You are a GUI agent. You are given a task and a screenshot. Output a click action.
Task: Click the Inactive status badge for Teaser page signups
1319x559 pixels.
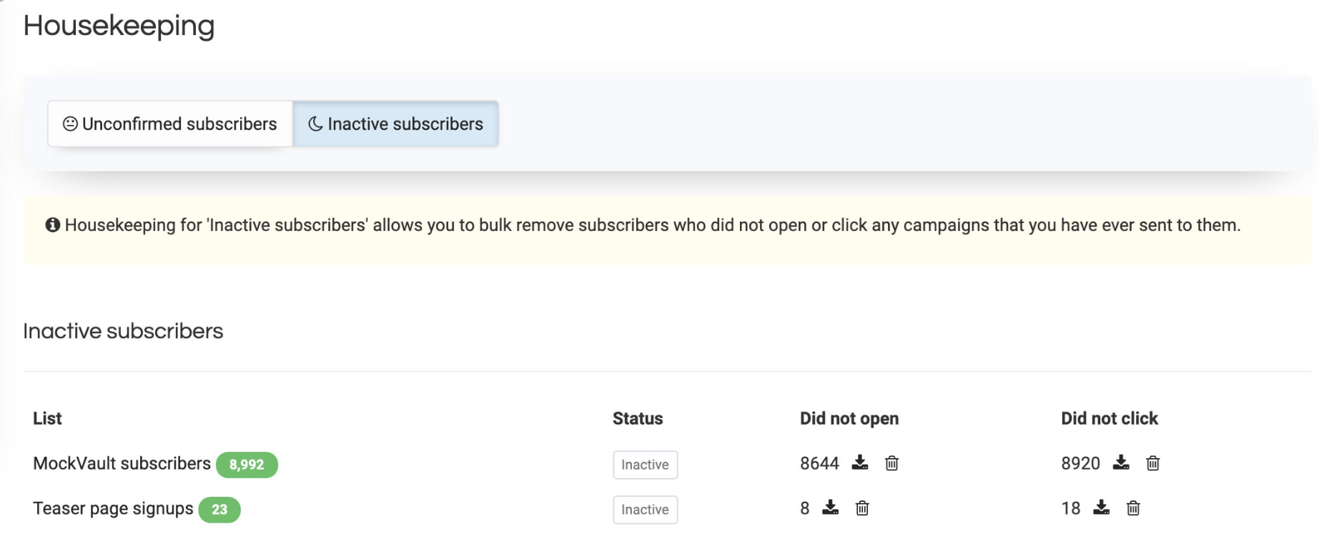645,510
